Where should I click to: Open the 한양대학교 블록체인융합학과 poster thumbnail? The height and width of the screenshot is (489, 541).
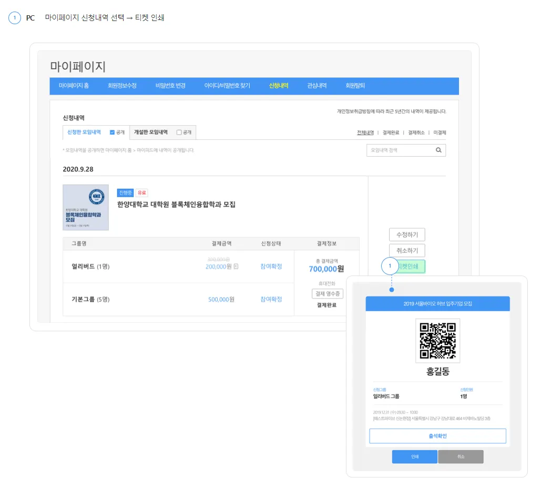pyautogui.click(x=86, y=207)
